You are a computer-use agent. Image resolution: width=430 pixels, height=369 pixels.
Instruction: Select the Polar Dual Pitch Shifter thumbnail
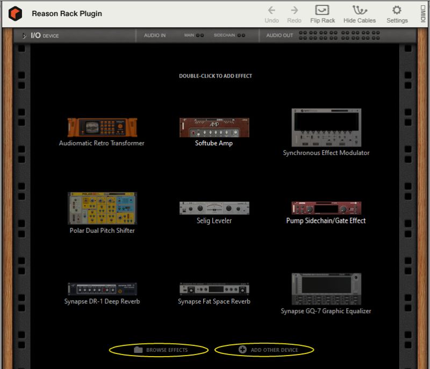click(102, 209)
